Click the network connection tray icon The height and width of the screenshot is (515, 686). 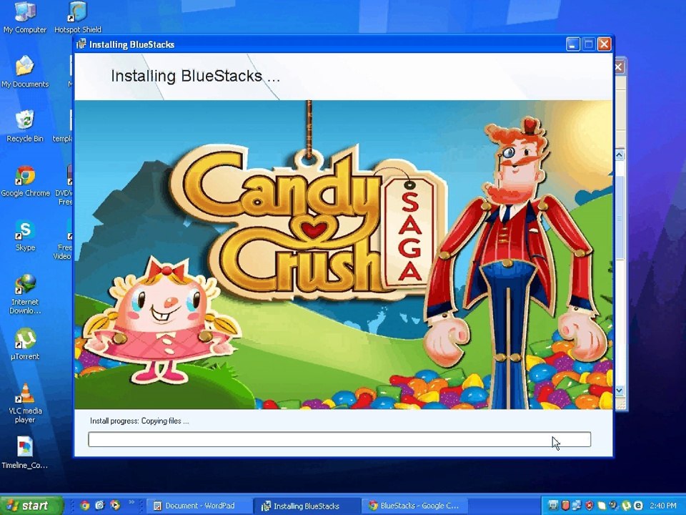577,506
